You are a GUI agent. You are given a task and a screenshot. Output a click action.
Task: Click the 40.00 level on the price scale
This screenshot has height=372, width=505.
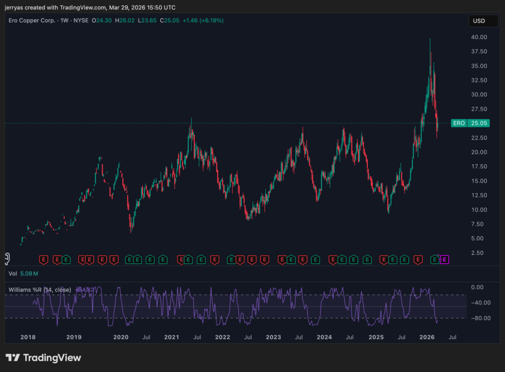tap(478, 37)
